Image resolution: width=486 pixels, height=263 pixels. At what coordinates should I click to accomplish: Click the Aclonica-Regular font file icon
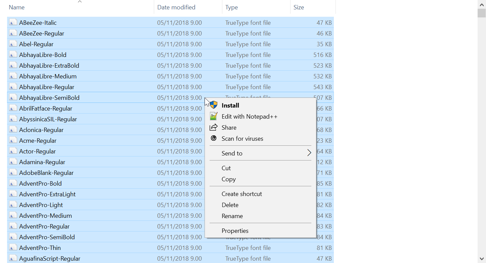pyautogui.click(x=13, y=130)
